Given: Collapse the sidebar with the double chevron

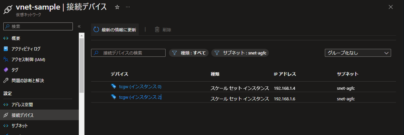Looking at the screenshot, I should pos(79,26).
